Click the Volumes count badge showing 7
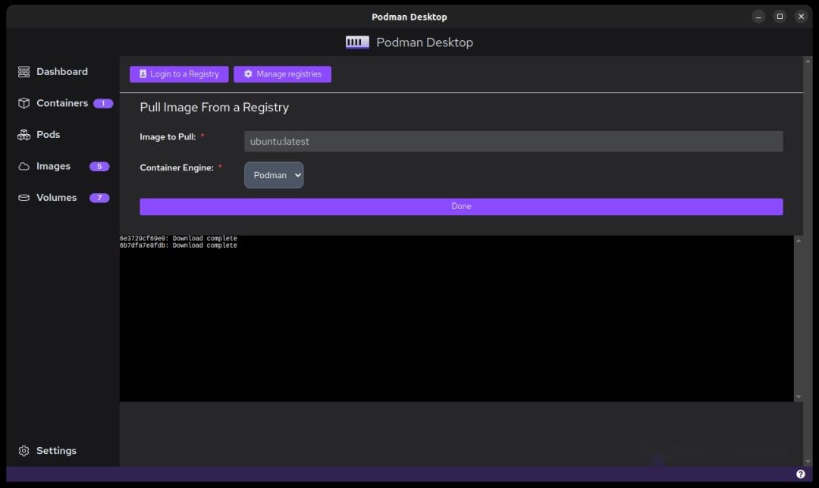Screen dimensions: 819x488 tap(99, 197)
